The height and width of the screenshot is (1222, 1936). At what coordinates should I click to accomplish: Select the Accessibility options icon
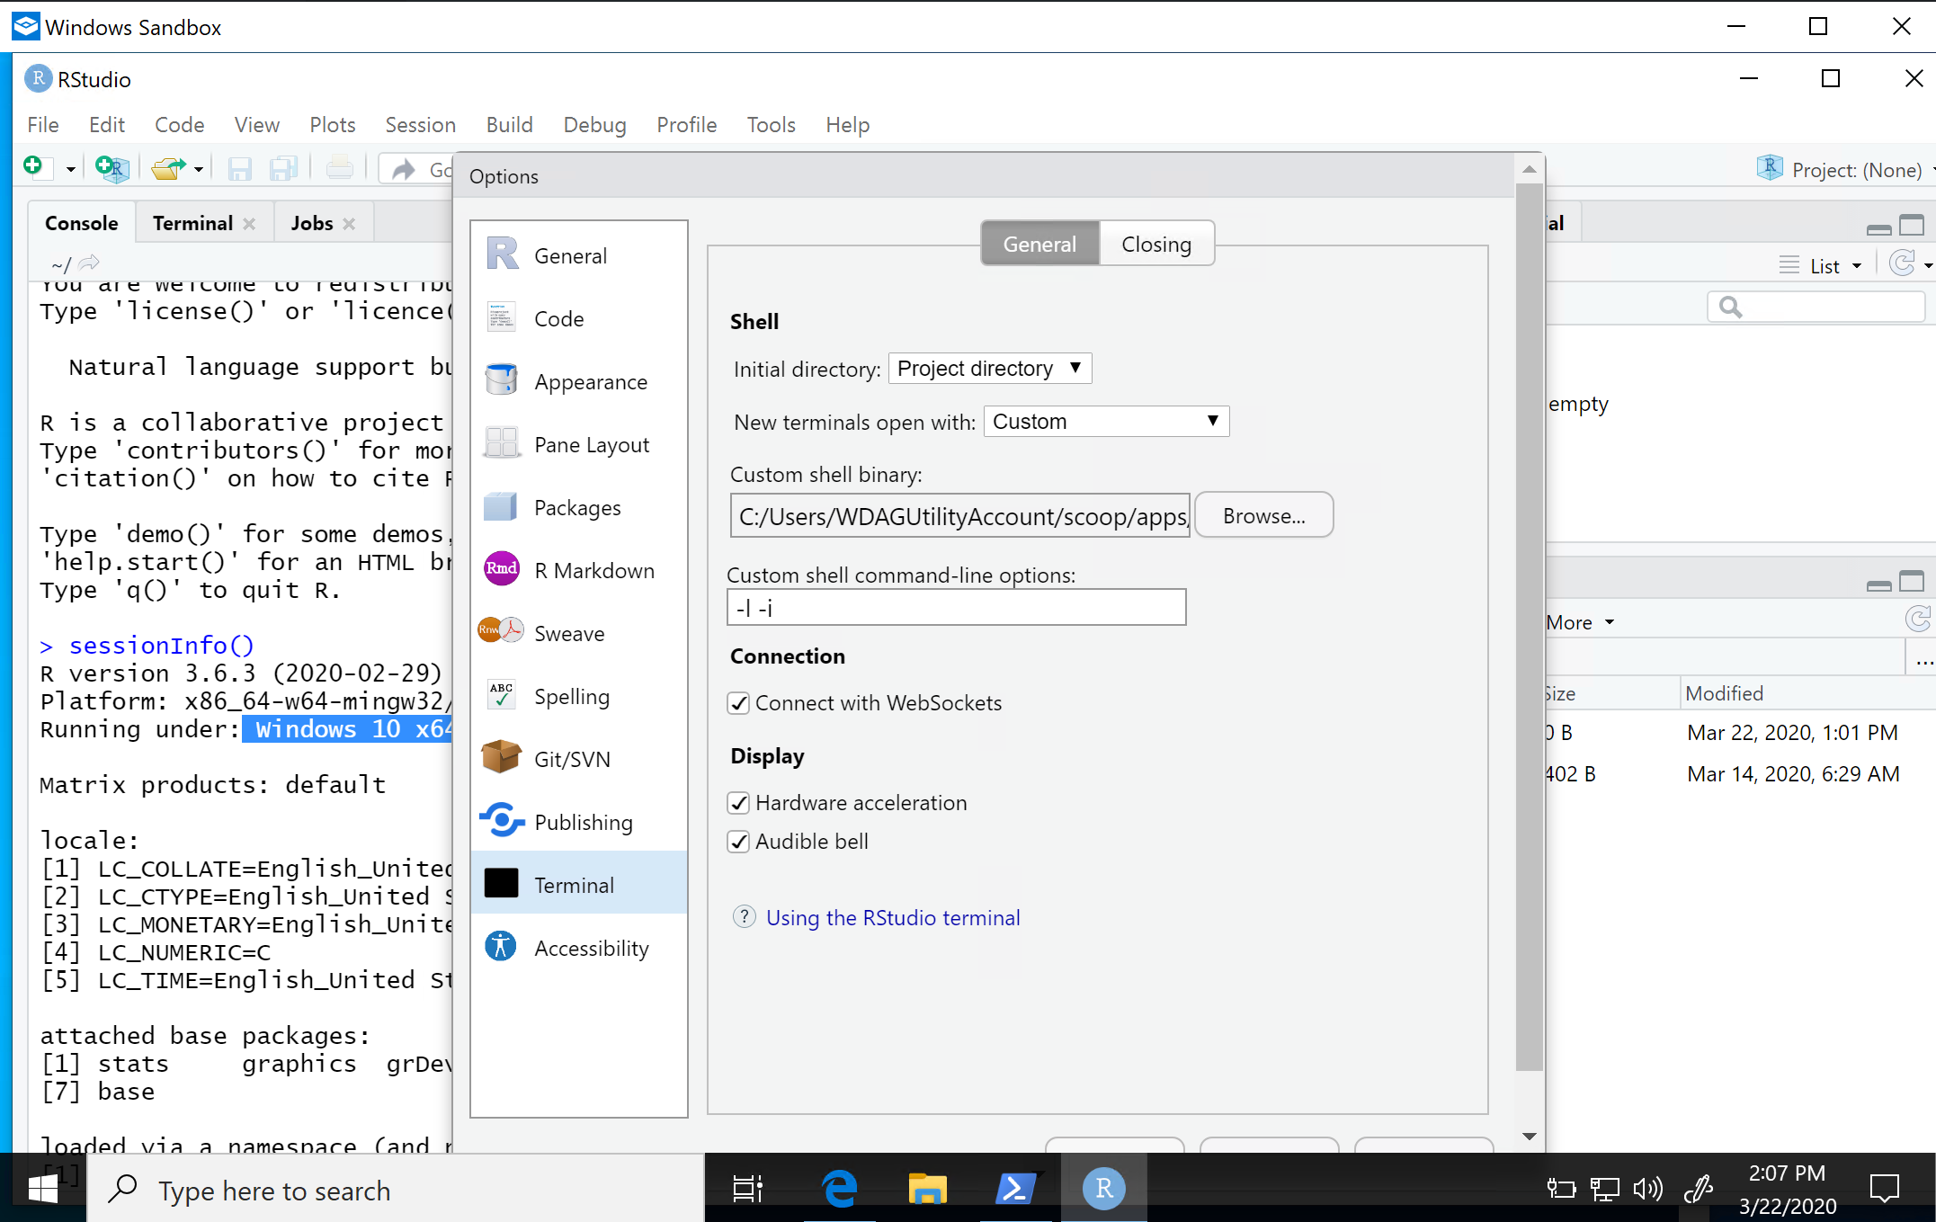tap(502, 948)
